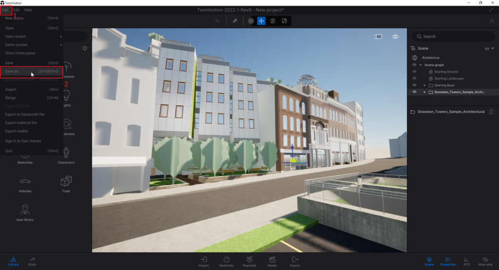Click Open in the File menu
The height and width of the screenshot is (270, 499).
point(32,28)
